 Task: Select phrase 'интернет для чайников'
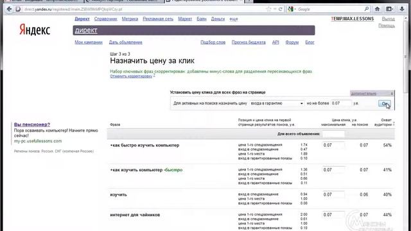135,215
